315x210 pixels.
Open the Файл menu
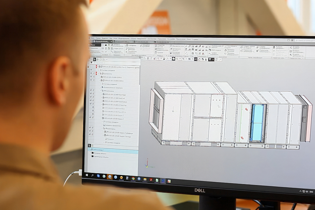coord(93,38)
